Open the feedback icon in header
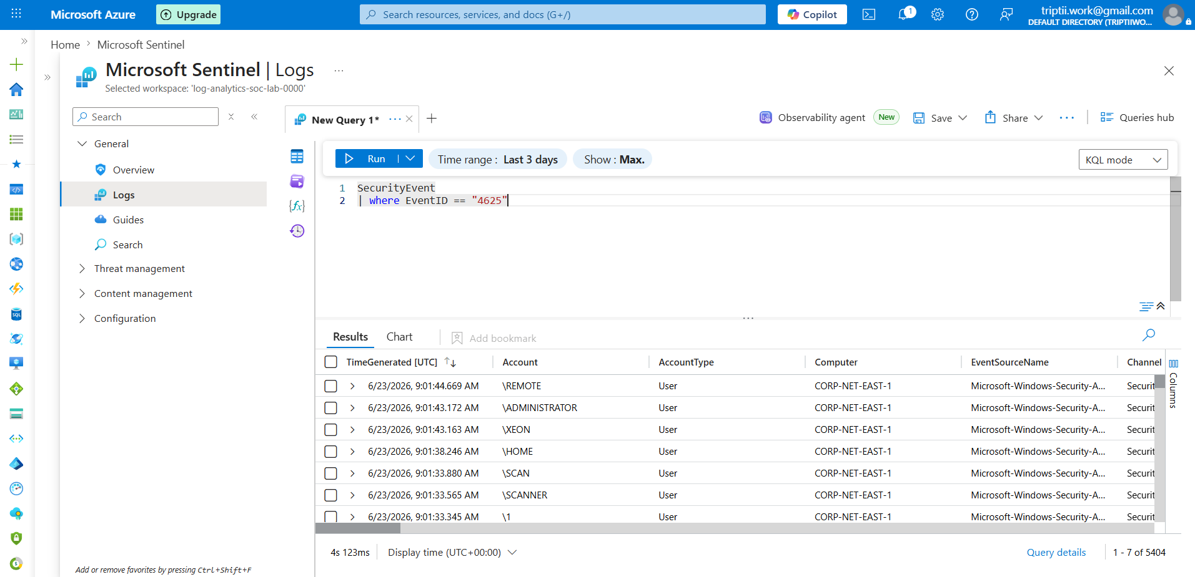 coord(1006,14)
